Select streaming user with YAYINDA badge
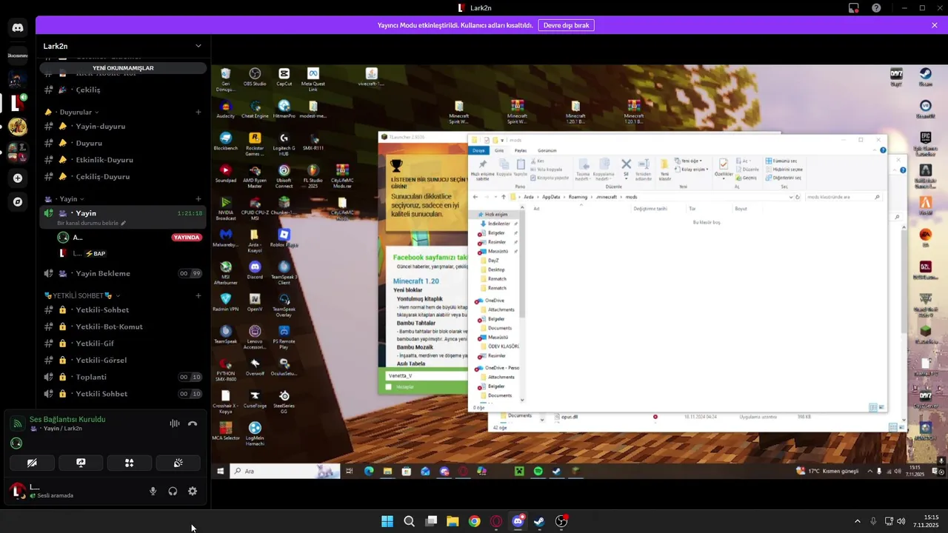 click(129, 237)
